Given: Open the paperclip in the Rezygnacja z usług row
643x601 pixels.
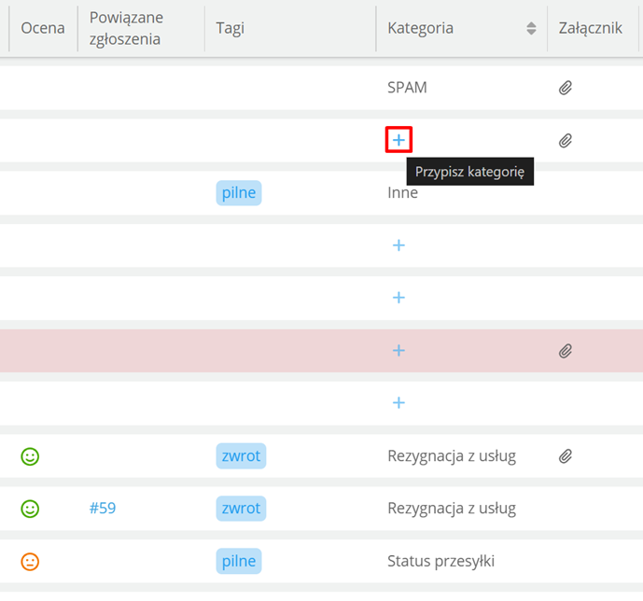Looking at the screenshot, I should tap(566, 456).
